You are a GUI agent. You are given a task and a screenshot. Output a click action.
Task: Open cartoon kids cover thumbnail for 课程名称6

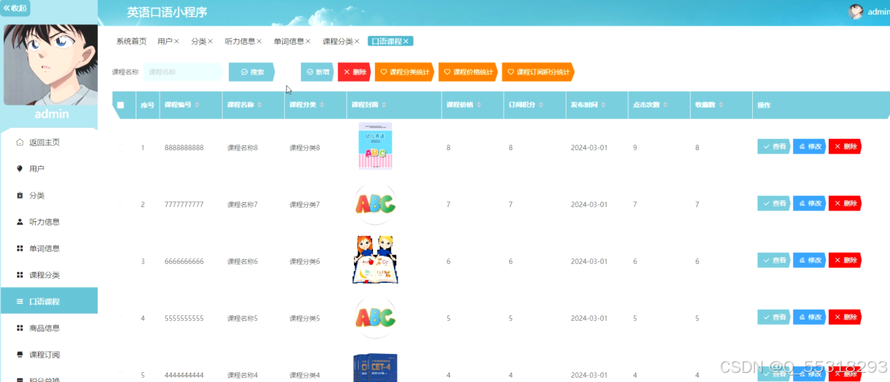click(x=375, y=260)
